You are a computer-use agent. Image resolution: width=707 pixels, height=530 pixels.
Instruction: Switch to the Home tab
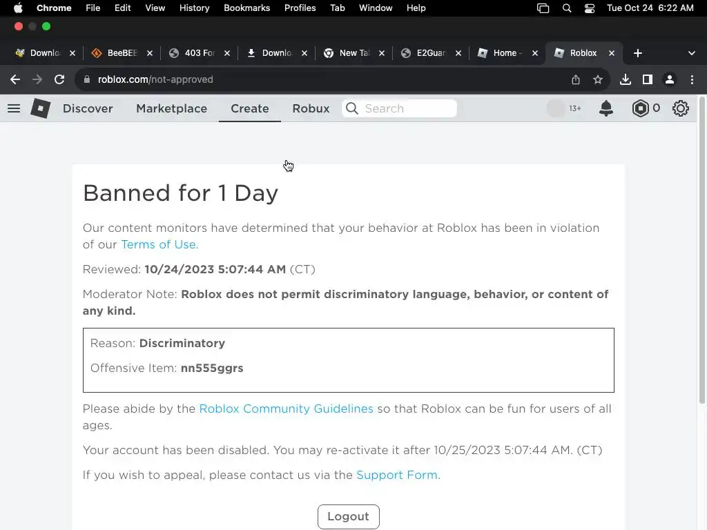pyautogui.click(x=507, y=53)
